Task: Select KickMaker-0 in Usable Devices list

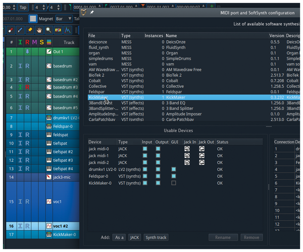Action: tap(175, 183)
